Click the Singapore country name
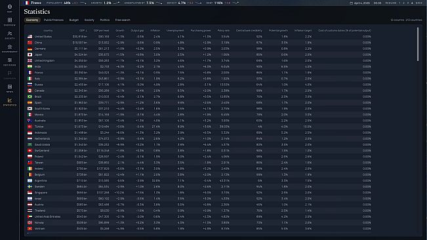 point(41,192)
